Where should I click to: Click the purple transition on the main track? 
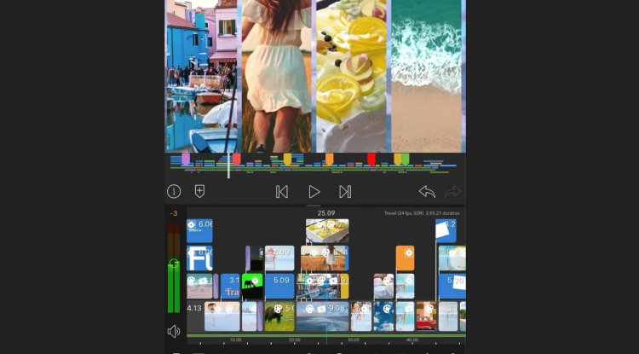[x=260, y=316]
